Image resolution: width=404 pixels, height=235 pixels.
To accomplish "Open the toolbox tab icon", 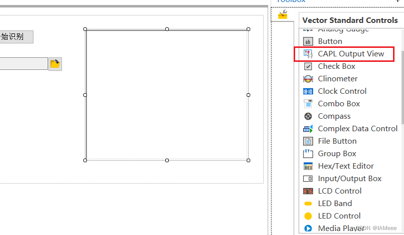I will coord(283,14).
